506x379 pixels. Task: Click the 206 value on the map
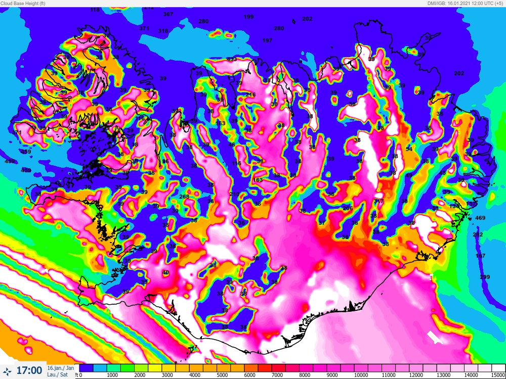coord(348,209)
